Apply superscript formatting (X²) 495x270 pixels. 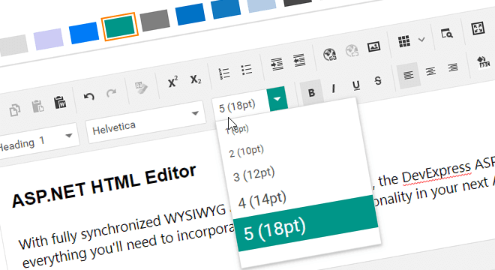point(172,82)
